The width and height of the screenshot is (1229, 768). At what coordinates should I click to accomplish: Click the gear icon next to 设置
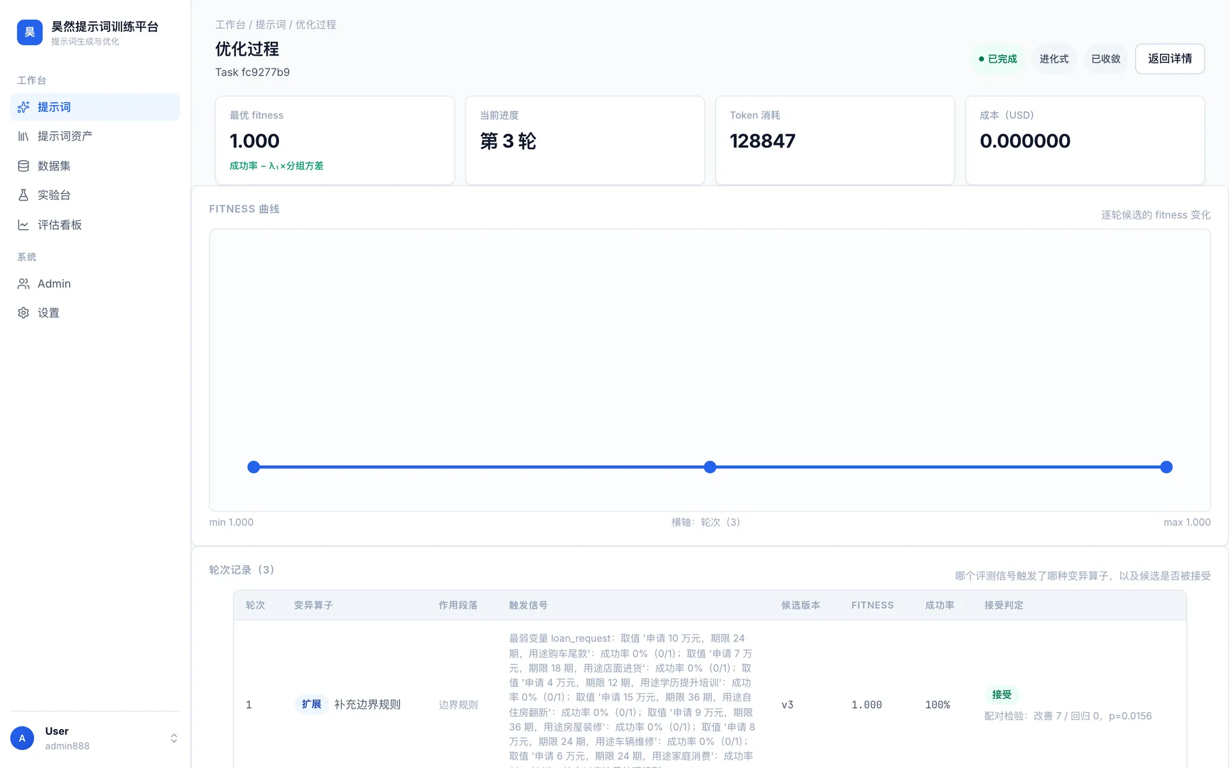[x=24, y=313]
